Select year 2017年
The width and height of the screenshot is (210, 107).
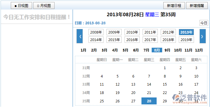(150, 40)
